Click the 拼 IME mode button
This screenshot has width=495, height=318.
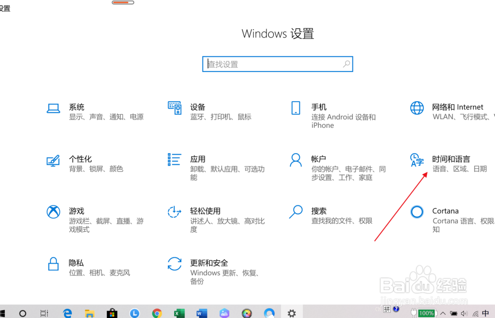(x=387, y=309)
